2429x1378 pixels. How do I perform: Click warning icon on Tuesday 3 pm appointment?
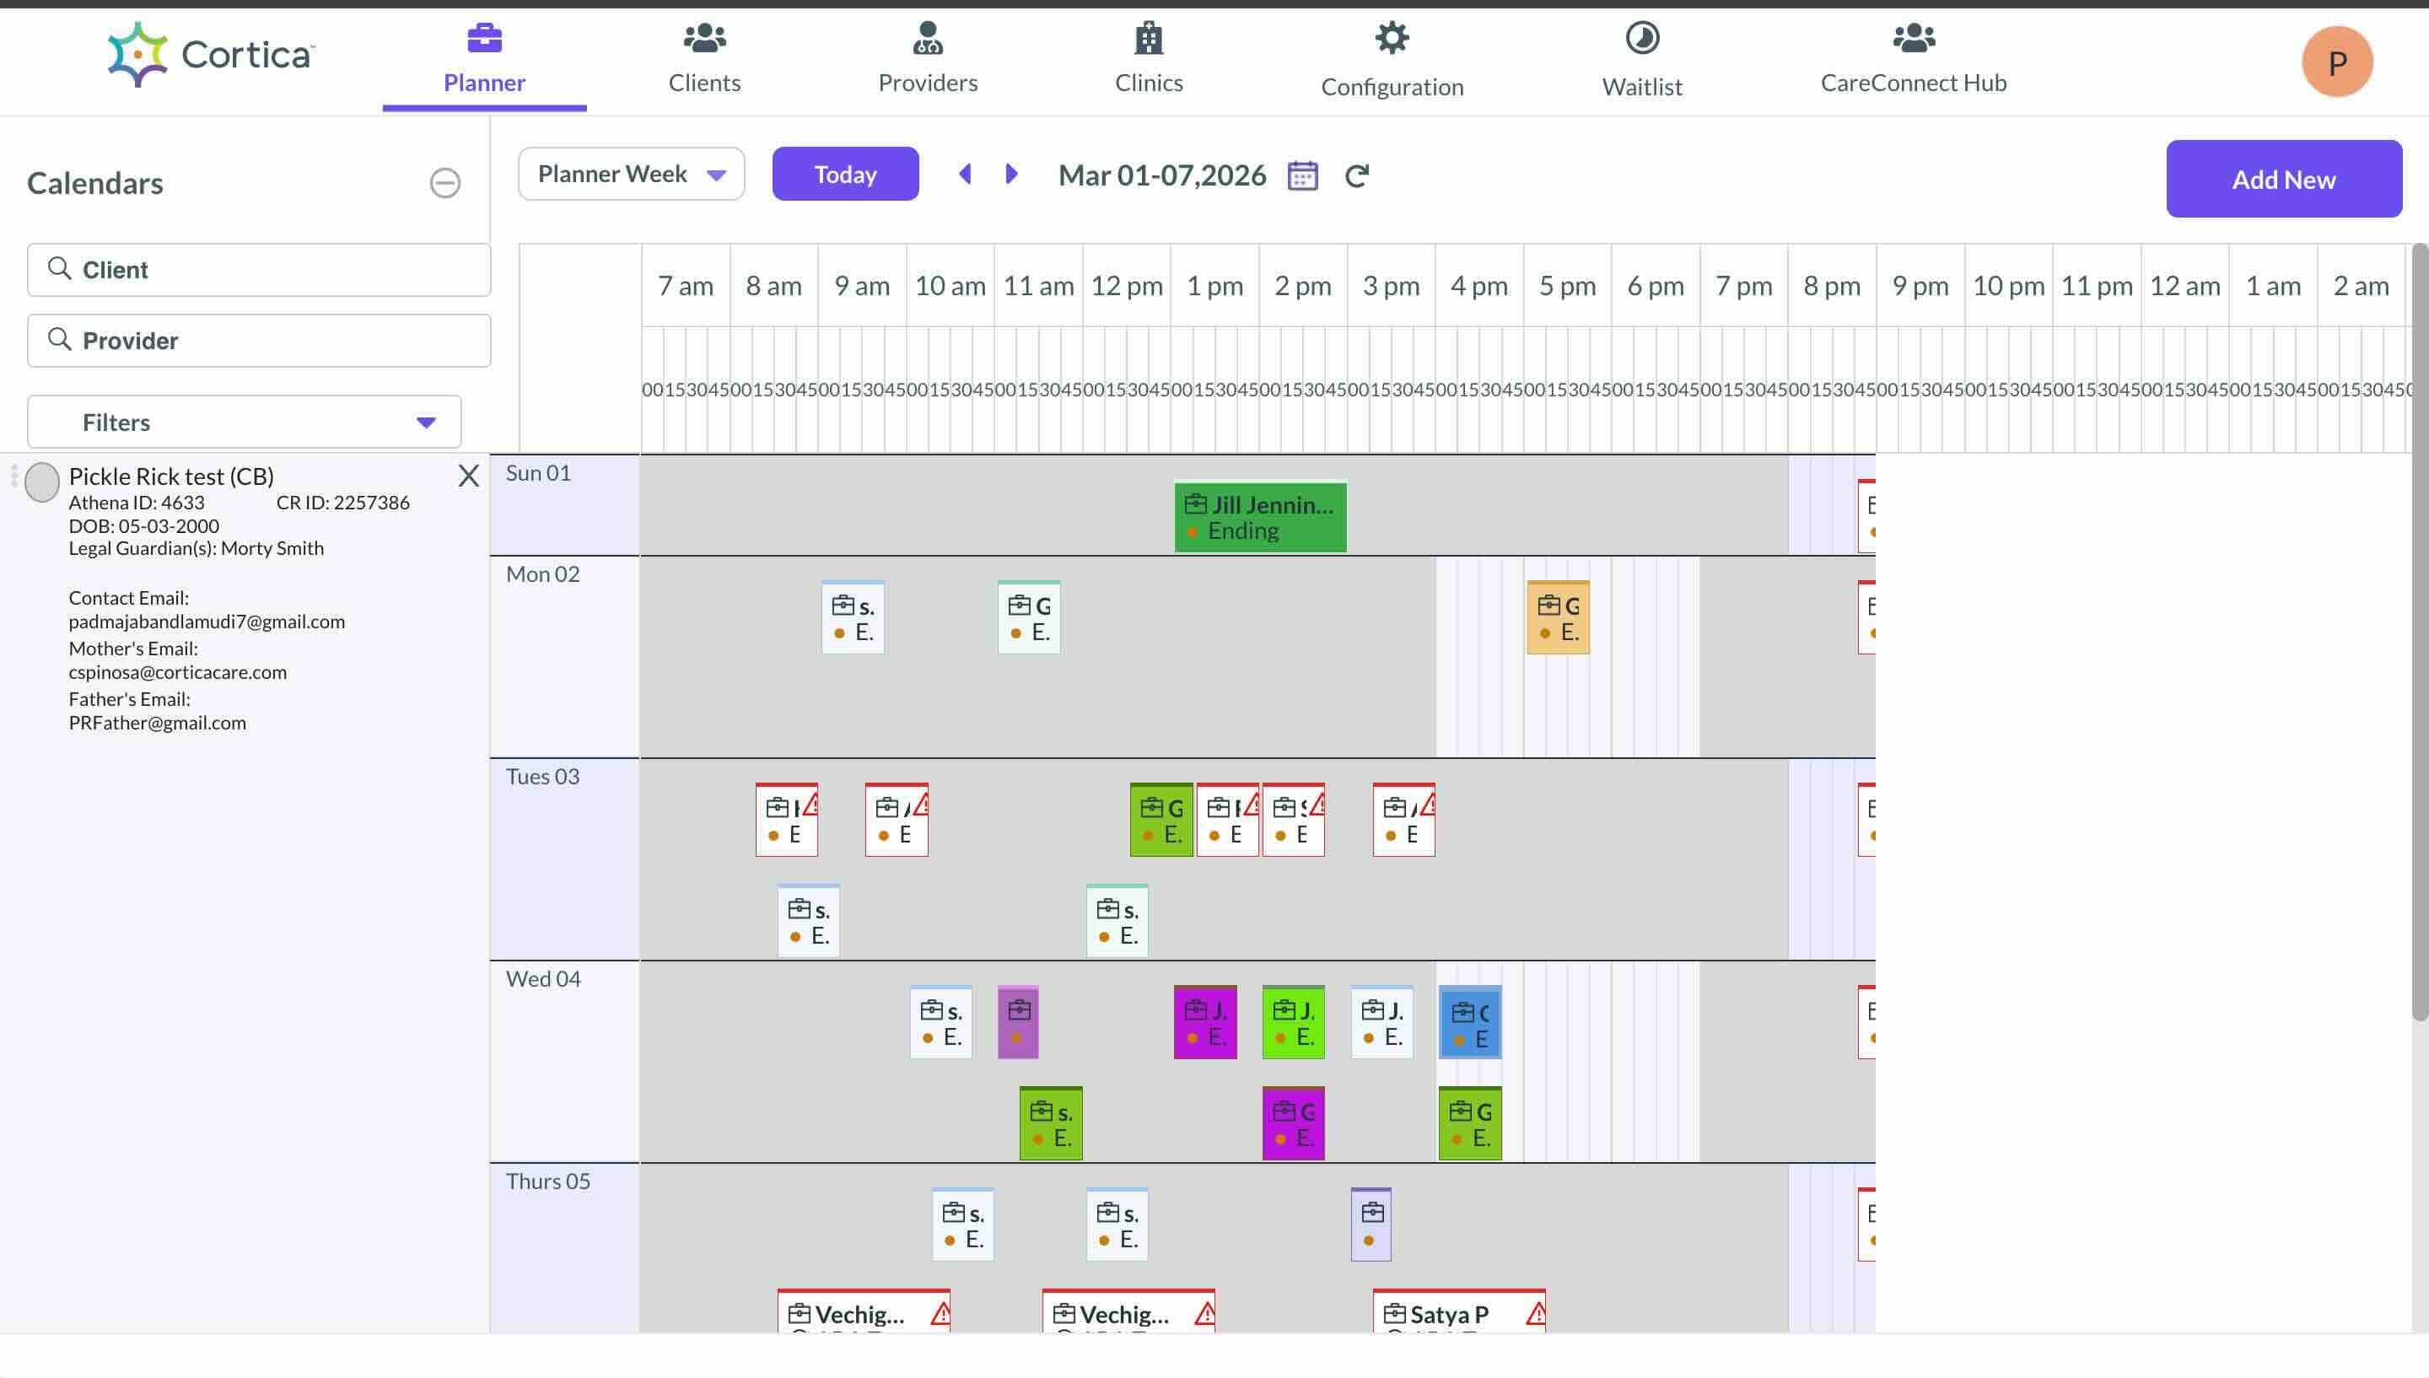pos(1428,805)
